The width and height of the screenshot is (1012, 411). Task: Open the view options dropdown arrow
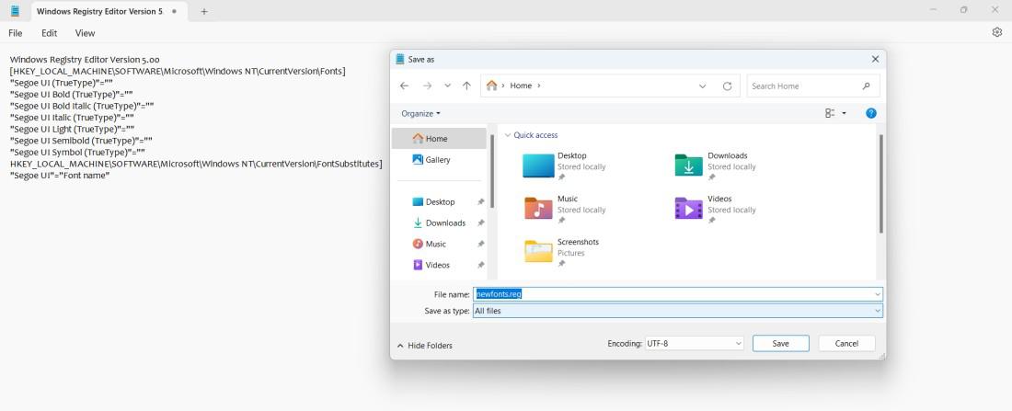[845, 114]
